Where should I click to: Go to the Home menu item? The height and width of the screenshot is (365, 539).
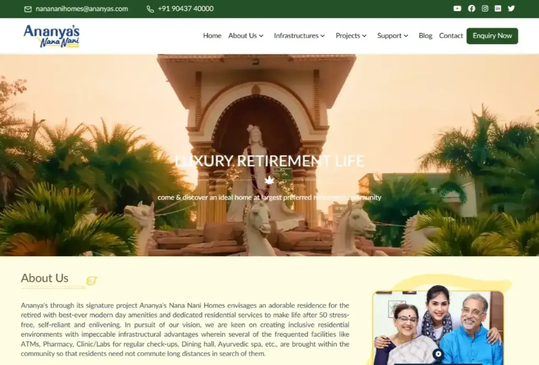(x=212, y=36)
